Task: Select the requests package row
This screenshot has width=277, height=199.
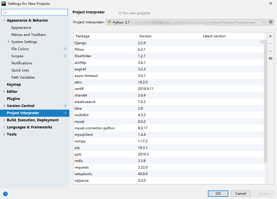Action: pyautogui.click(x=169, y=167)
